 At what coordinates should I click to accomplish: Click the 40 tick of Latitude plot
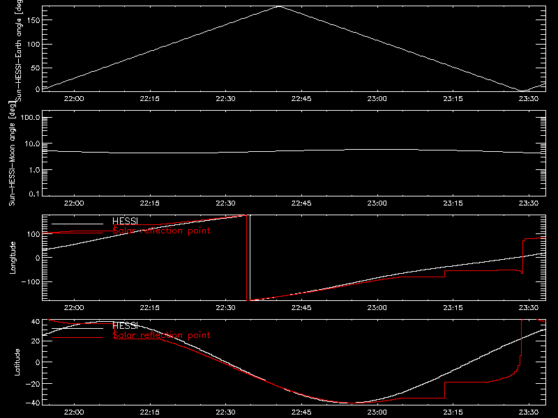(x=36, y=322)
